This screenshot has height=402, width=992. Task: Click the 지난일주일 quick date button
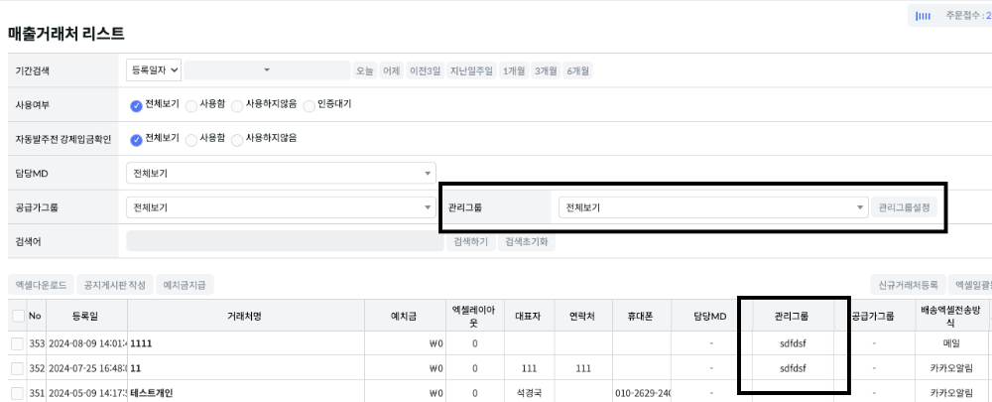[470, 70]
